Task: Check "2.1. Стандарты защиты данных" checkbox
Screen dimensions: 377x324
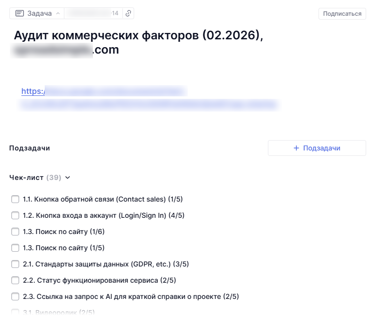Action: pyautogui.click(x=15, y=264)
